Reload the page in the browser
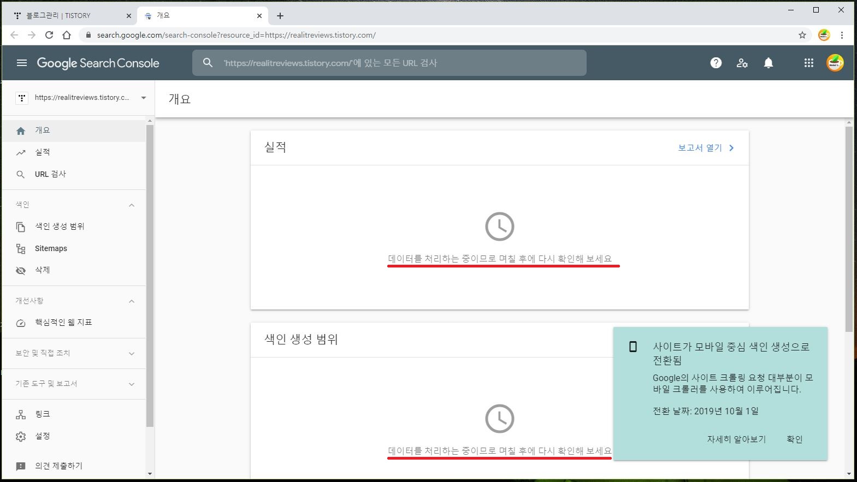 (49, 35)
